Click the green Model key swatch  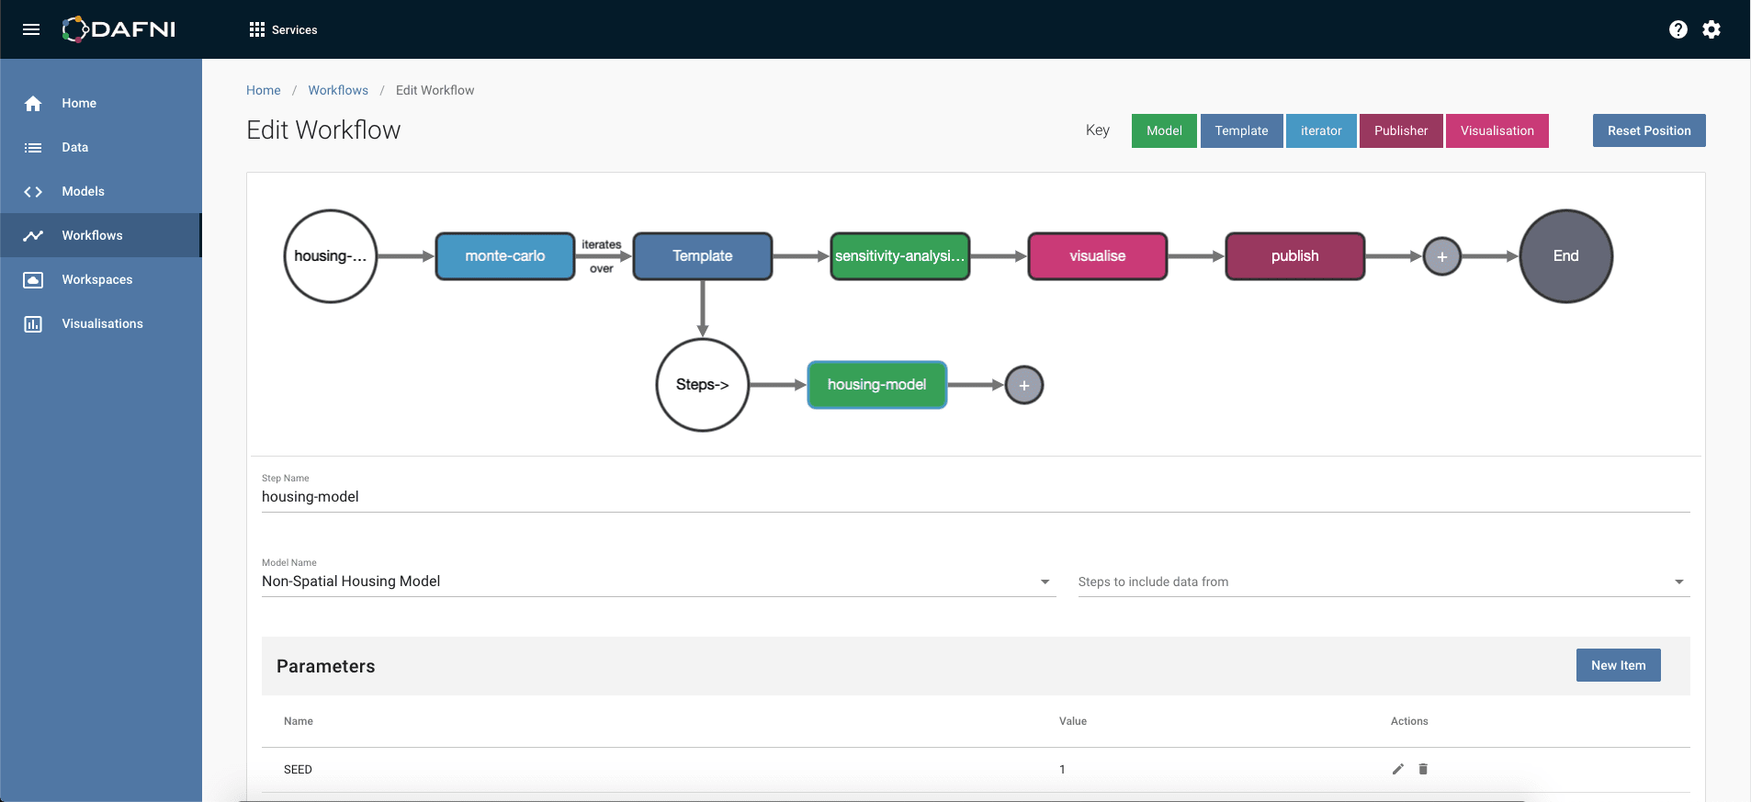[1164, 130]
